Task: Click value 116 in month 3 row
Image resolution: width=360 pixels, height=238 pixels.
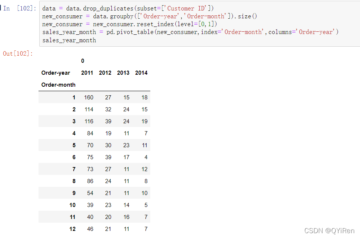Action: 89,121
